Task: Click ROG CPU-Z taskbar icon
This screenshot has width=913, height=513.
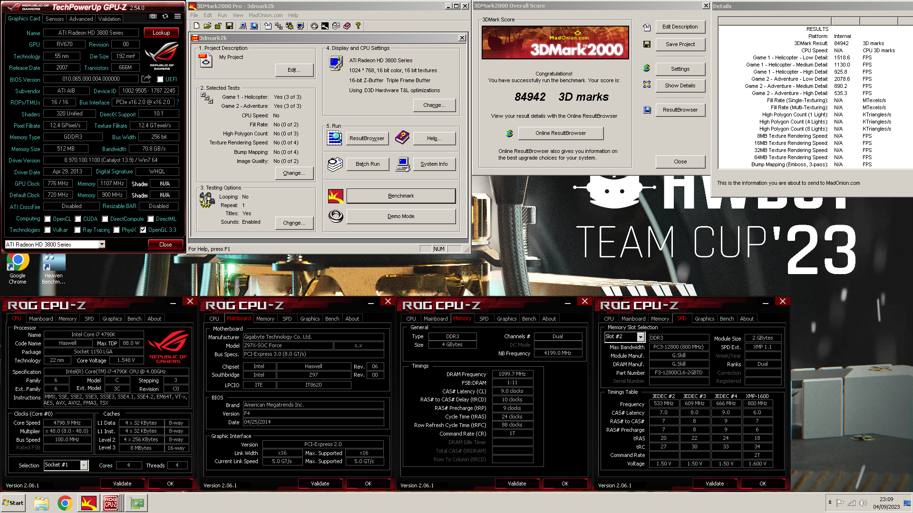Action: click(111, 503)
